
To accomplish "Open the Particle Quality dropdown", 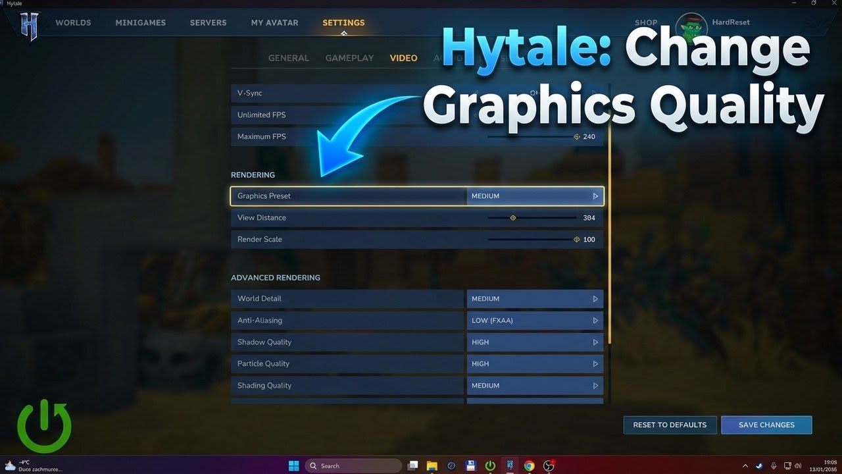I will 535,363.
